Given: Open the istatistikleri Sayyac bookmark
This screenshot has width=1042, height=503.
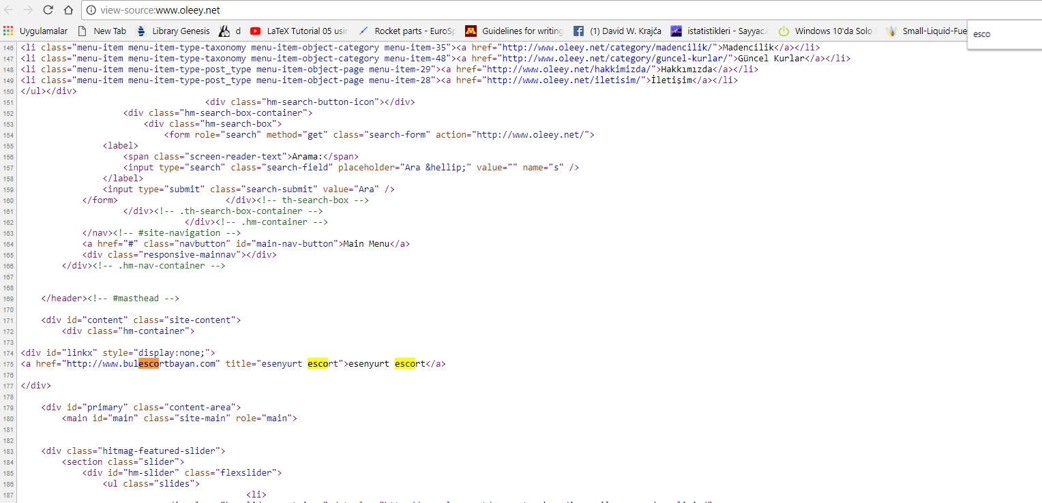Looking at the screenshot, I should click(720, 31).
